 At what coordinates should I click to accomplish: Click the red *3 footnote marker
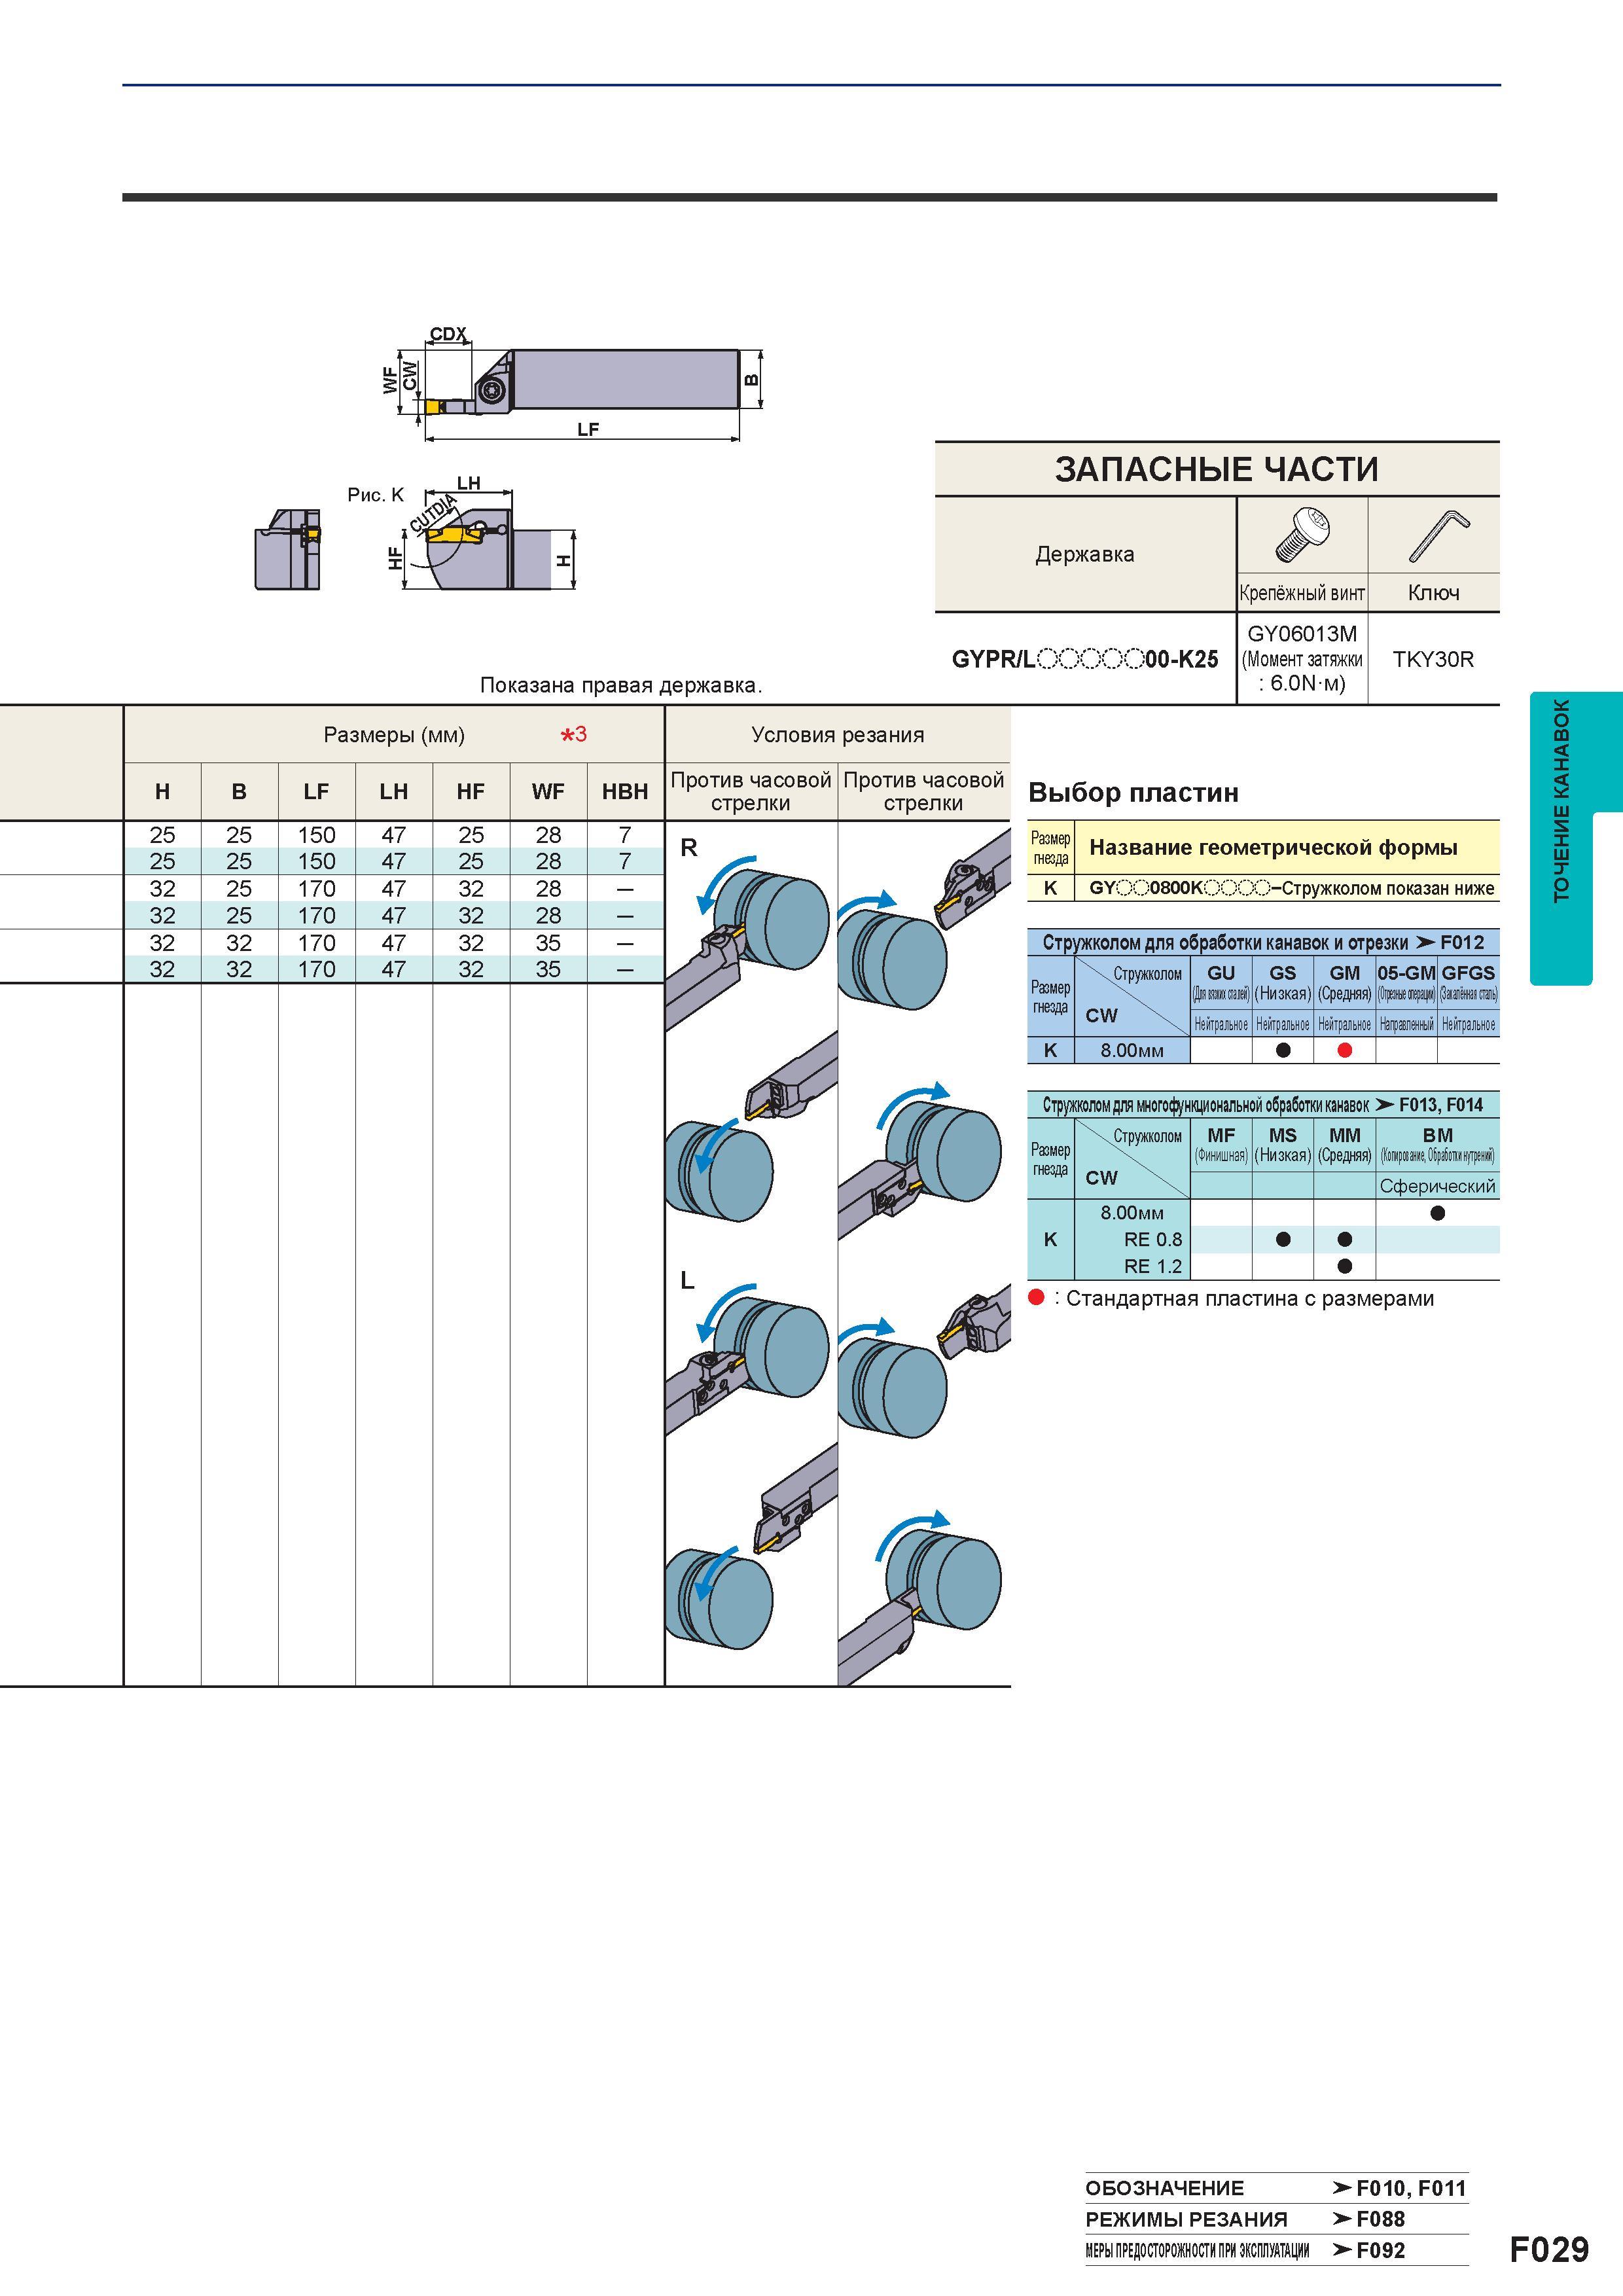tap(574, 735)
